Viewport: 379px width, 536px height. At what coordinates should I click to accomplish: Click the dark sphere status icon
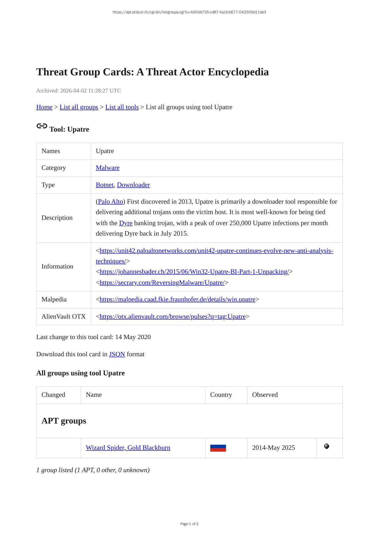coord(326,446)
